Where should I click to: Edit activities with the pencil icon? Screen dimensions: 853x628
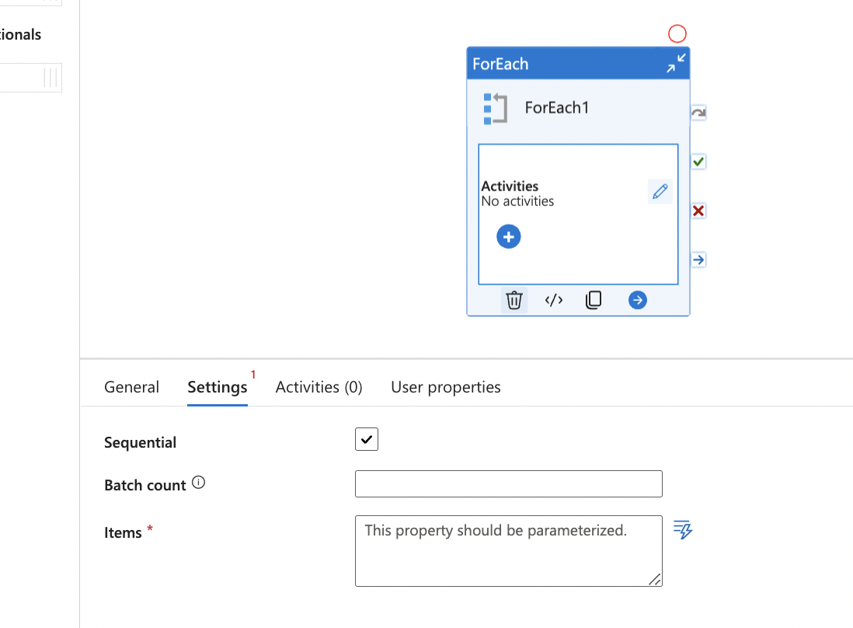660,191
